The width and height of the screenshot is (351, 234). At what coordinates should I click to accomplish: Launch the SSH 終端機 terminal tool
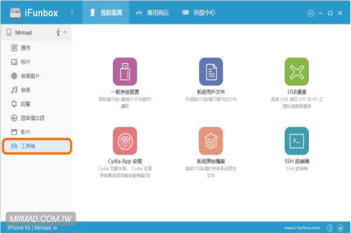[x=297, y=141]
